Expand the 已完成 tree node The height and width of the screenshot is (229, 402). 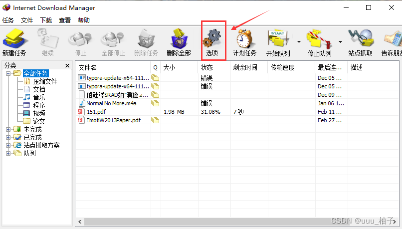(8, 138)
